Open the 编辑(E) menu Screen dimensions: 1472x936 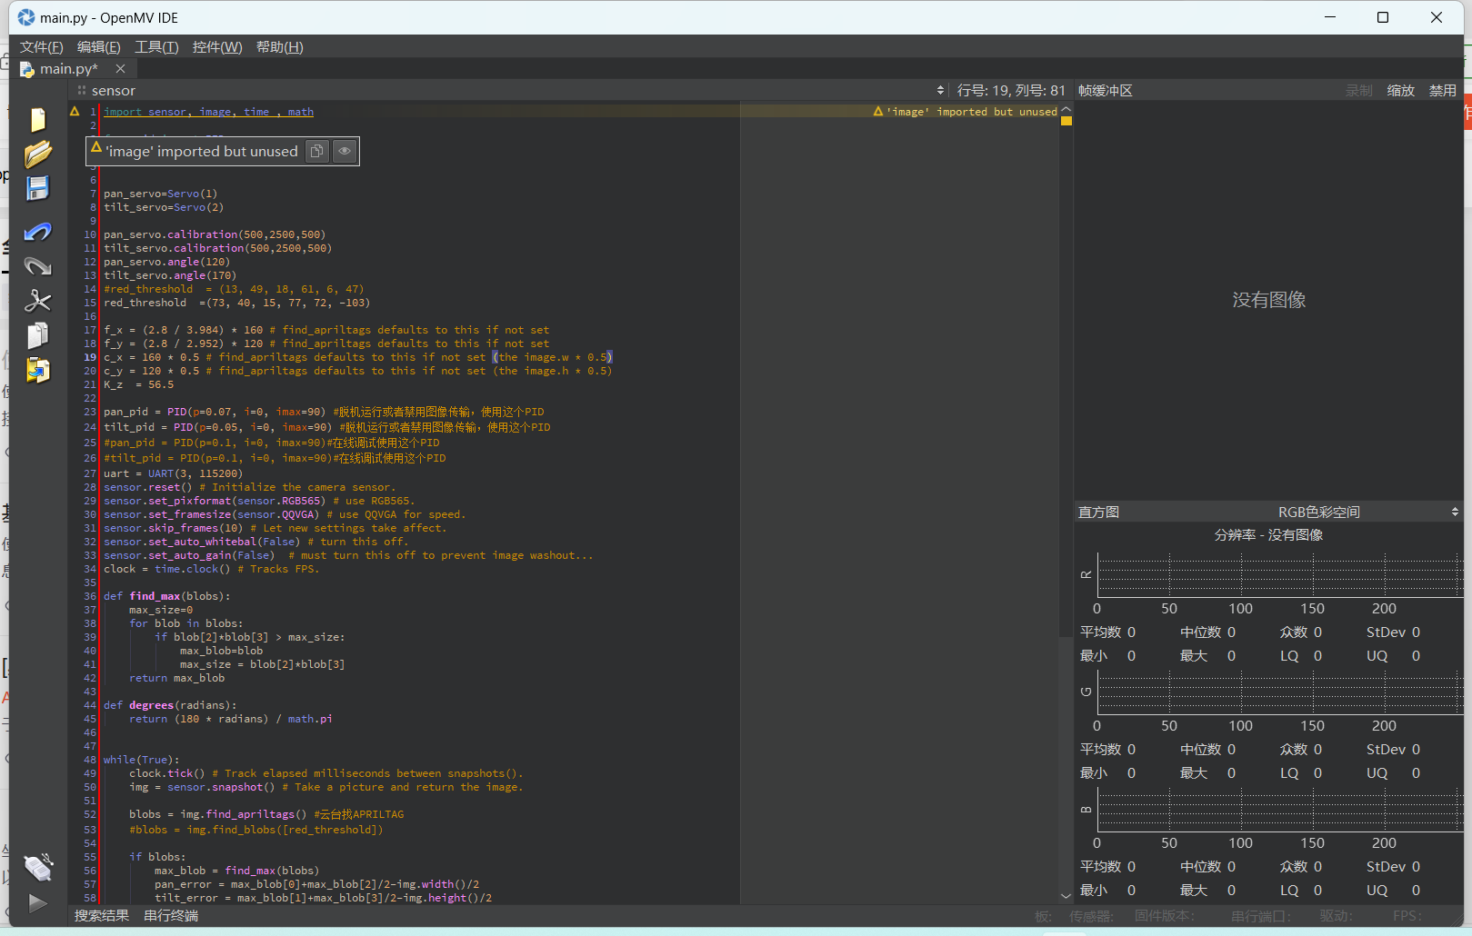tap(98, 46)
